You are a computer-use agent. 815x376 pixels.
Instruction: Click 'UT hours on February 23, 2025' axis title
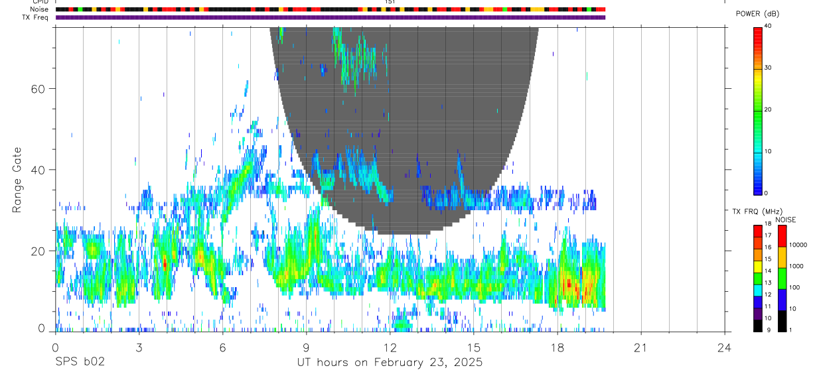pyautogui.click(x=390, y=363)
